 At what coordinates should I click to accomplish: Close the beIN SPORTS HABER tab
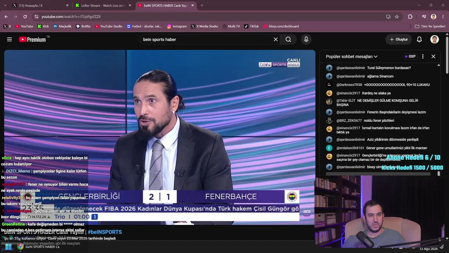pos(192,5)
